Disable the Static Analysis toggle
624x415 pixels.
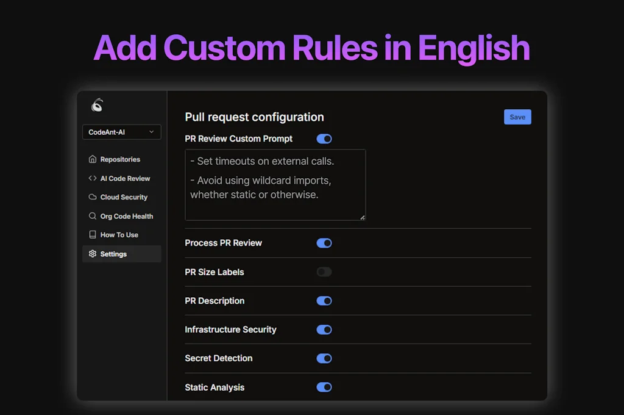(324, 387)
